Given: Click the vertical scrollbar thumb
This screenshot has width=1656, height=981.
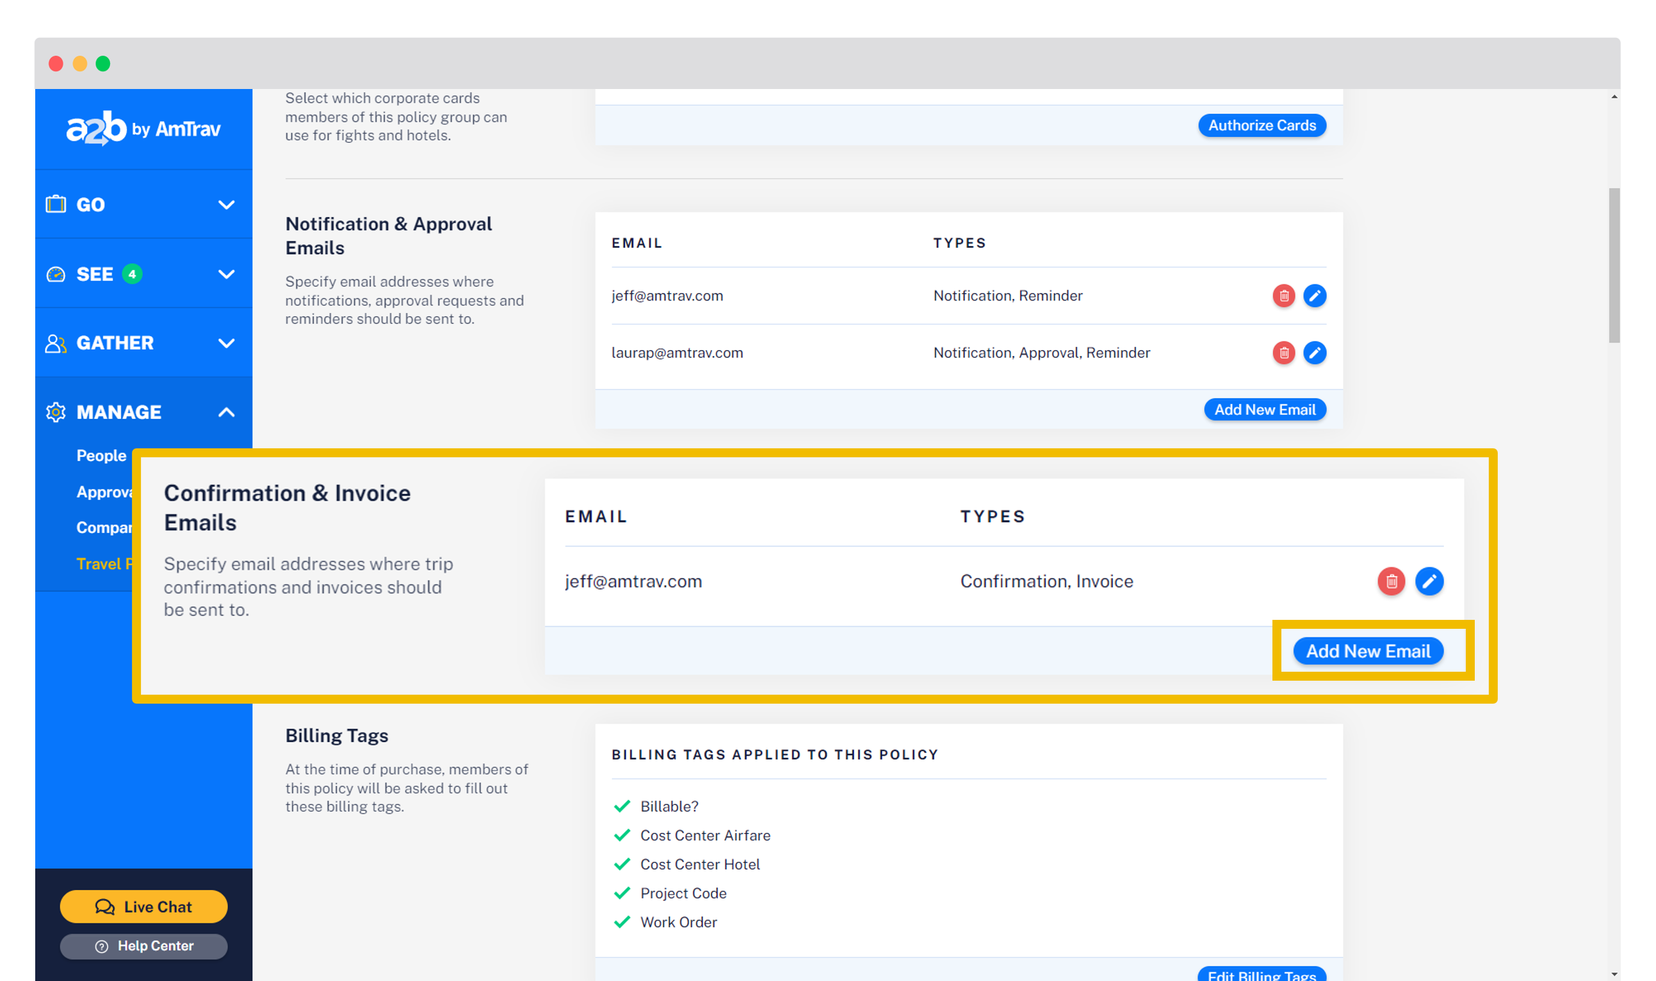Looking at the screenshot, I should [x=1614, y=264].
